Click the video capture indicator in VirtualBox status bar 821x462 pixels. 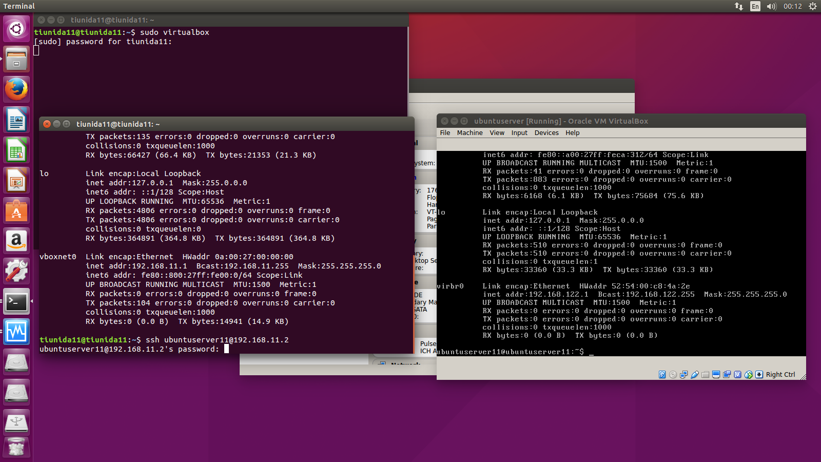pos(727,375)
